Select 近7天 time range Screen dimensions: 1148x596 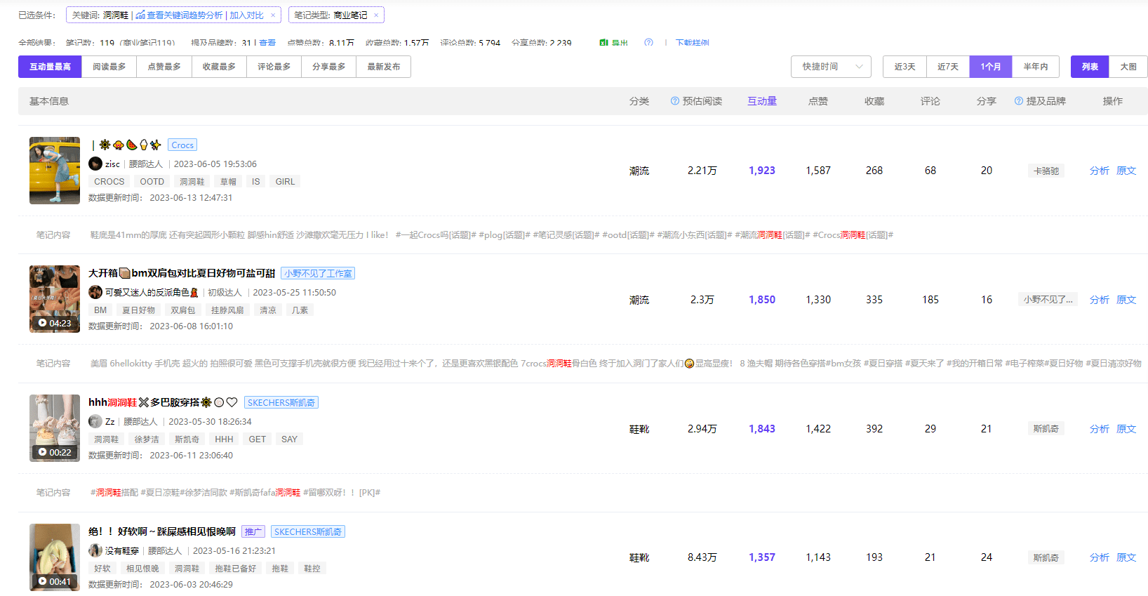point(948,67)
